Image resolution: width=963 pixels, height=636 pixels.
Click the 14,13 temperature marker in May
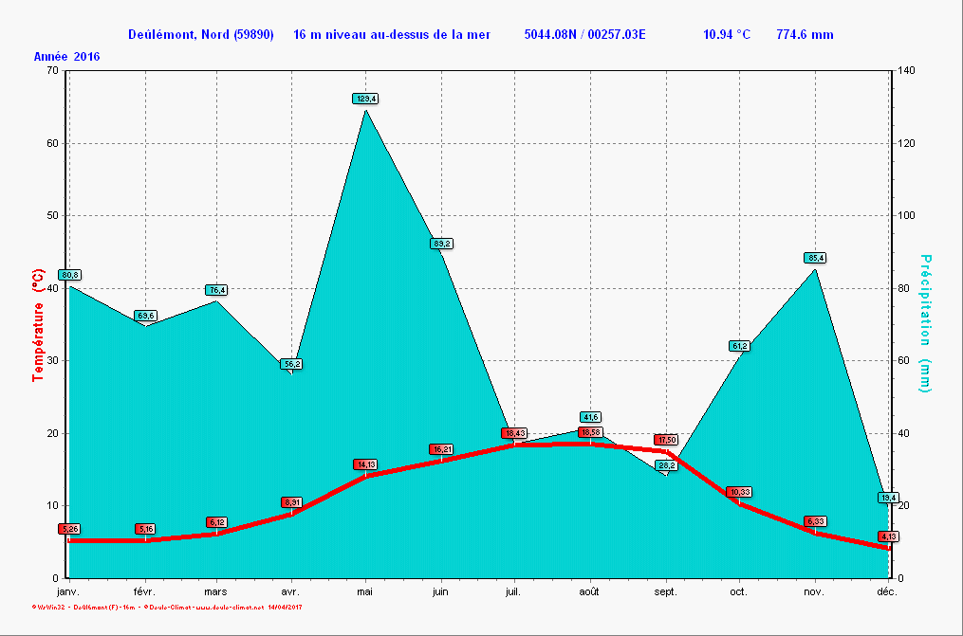click(x=365, y=464)
